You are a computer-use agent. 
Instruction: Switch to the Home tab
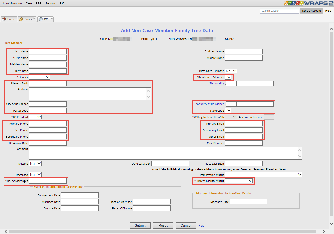pos(9,19)
